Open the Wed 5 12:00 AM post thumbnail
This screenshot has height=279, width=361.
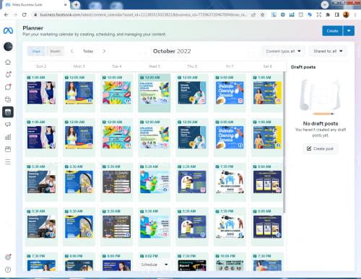click(155, 93)
